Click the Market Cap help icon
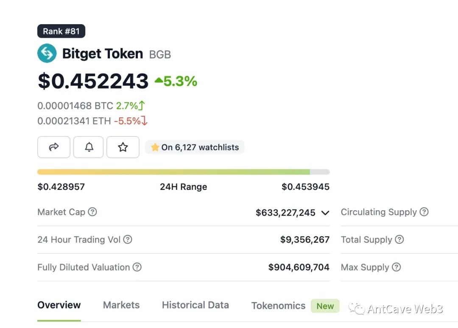This screenshot has height=328, width=458. (x=92, y=212)
